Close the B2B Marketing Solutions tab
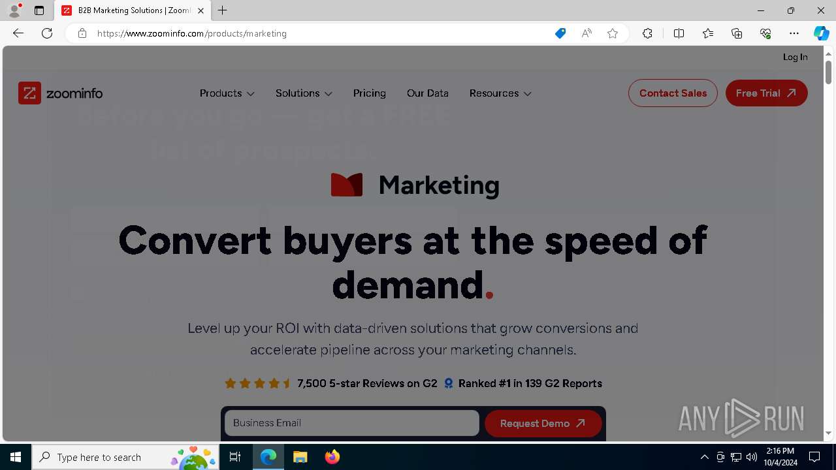Screen dimensions: 836x470 pos(201,10)
